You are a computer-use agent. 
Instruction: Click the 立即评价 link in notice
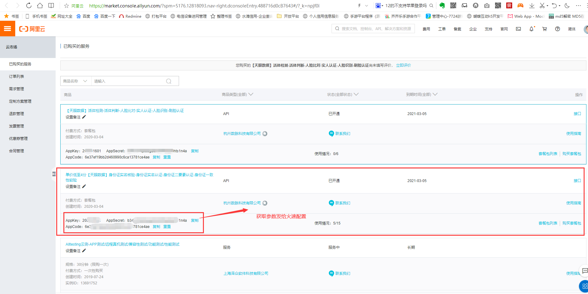tap(403, 65)
